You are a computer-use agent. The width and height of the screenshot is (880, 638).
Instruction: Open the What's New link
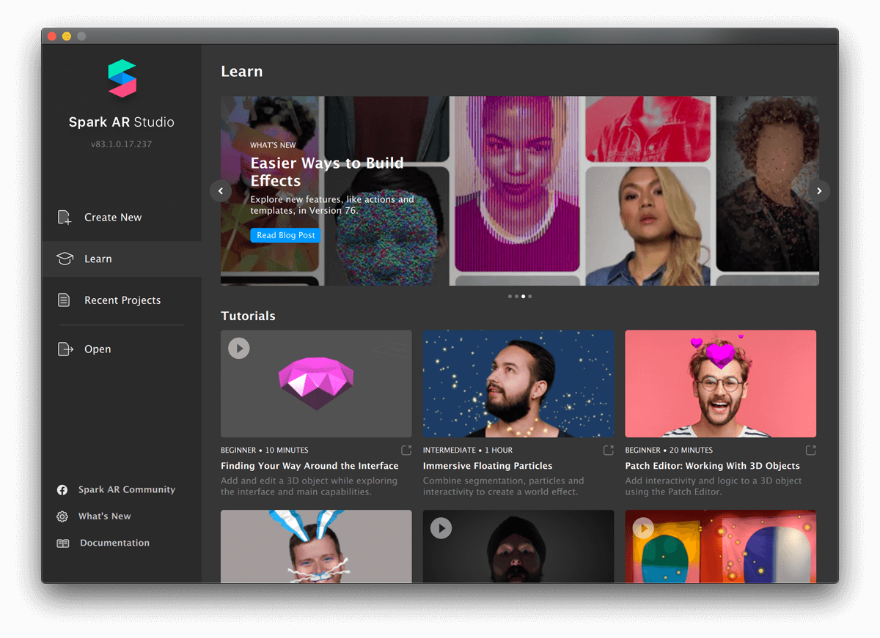click(105, 516)
